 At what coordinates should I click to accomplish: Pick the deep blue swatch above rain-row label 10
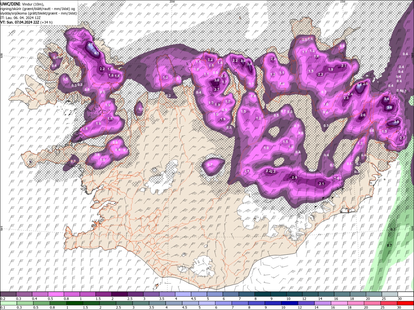[289, 303]
